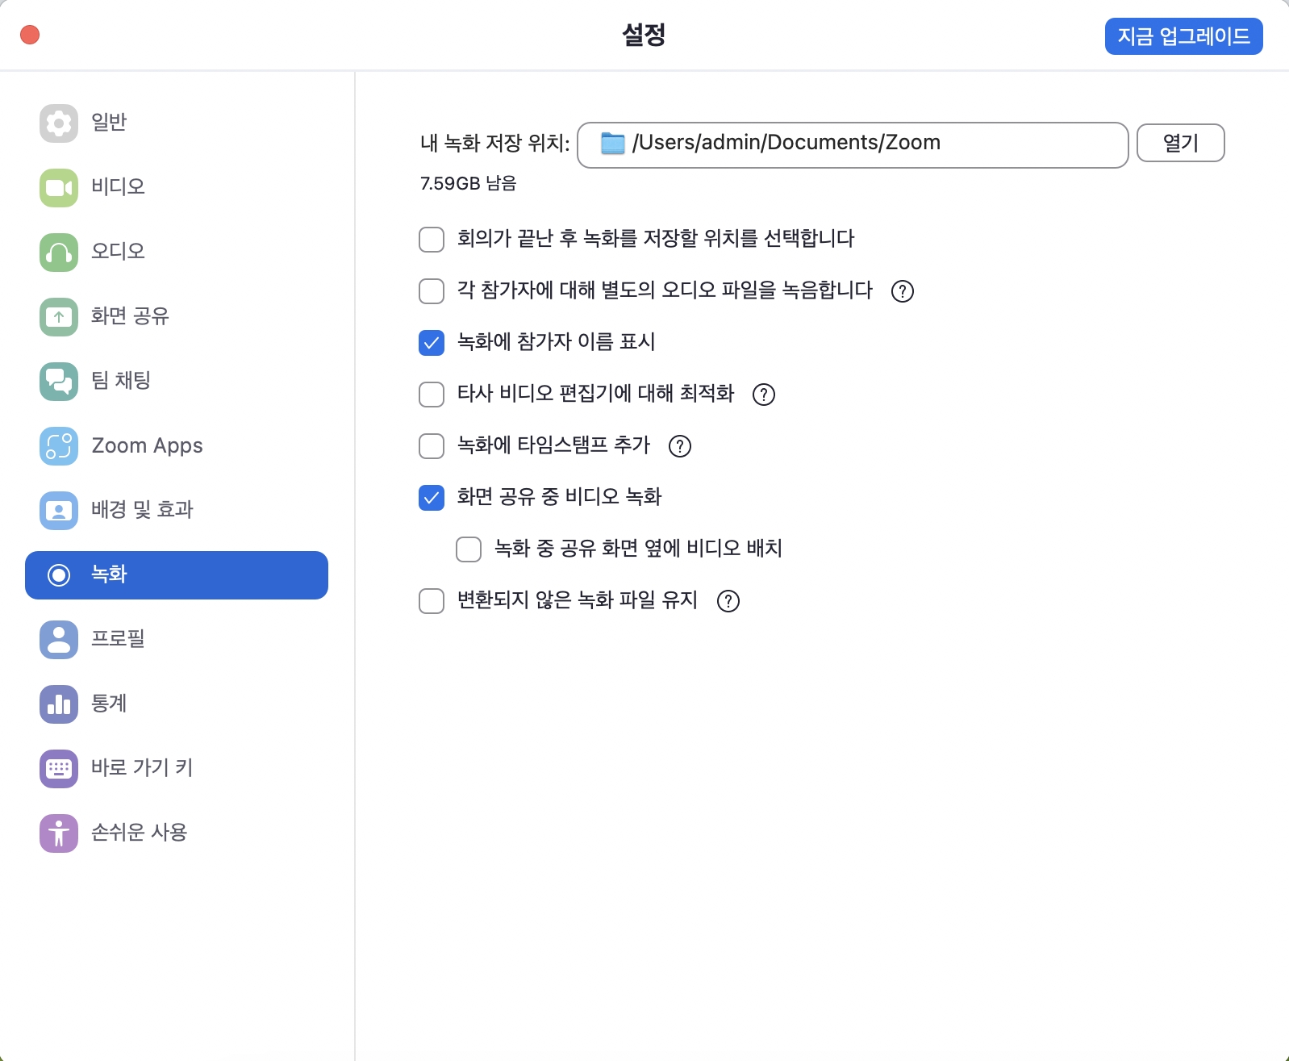Enable 회의가 끝난 후 녹화를 저장할 위치 checkbox
The image size is (1289, 1061).
pyautogui.click(x=432, y=240)
